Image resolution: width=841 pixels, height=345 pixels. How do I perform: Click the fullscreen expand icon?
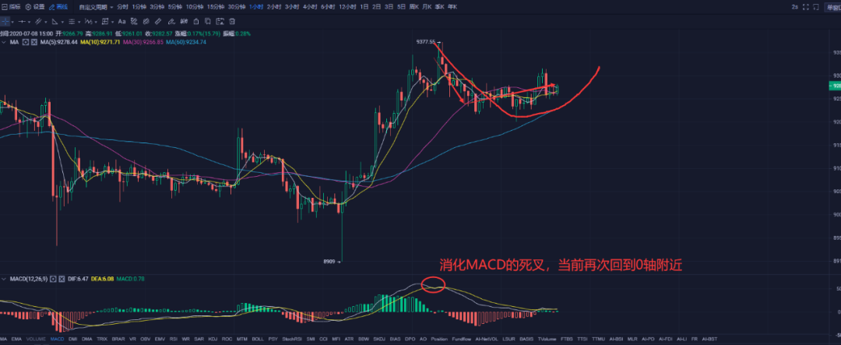point(804,6)
